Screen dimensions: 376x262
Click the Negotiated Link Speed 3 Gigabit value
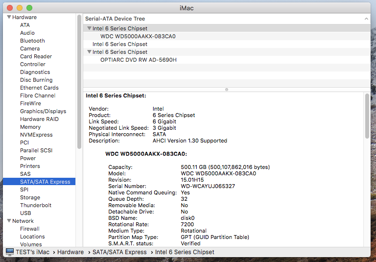tap(164, 128)
